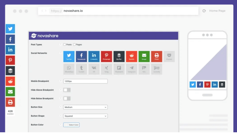Enable the Tumblr social network tile

click(x=81, y=69)
